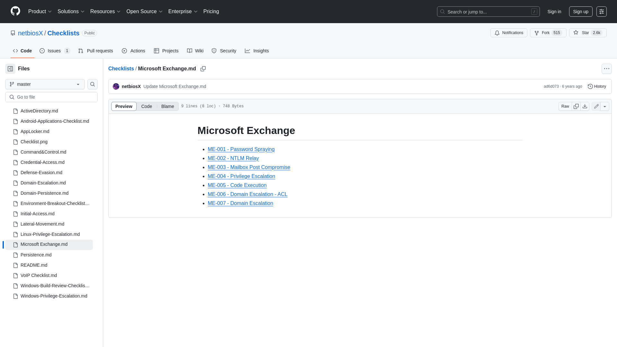The height and width of the screenshot is (347, 617).
Task: Open the three-dot more file actions
Action: (x=606, y=69)
